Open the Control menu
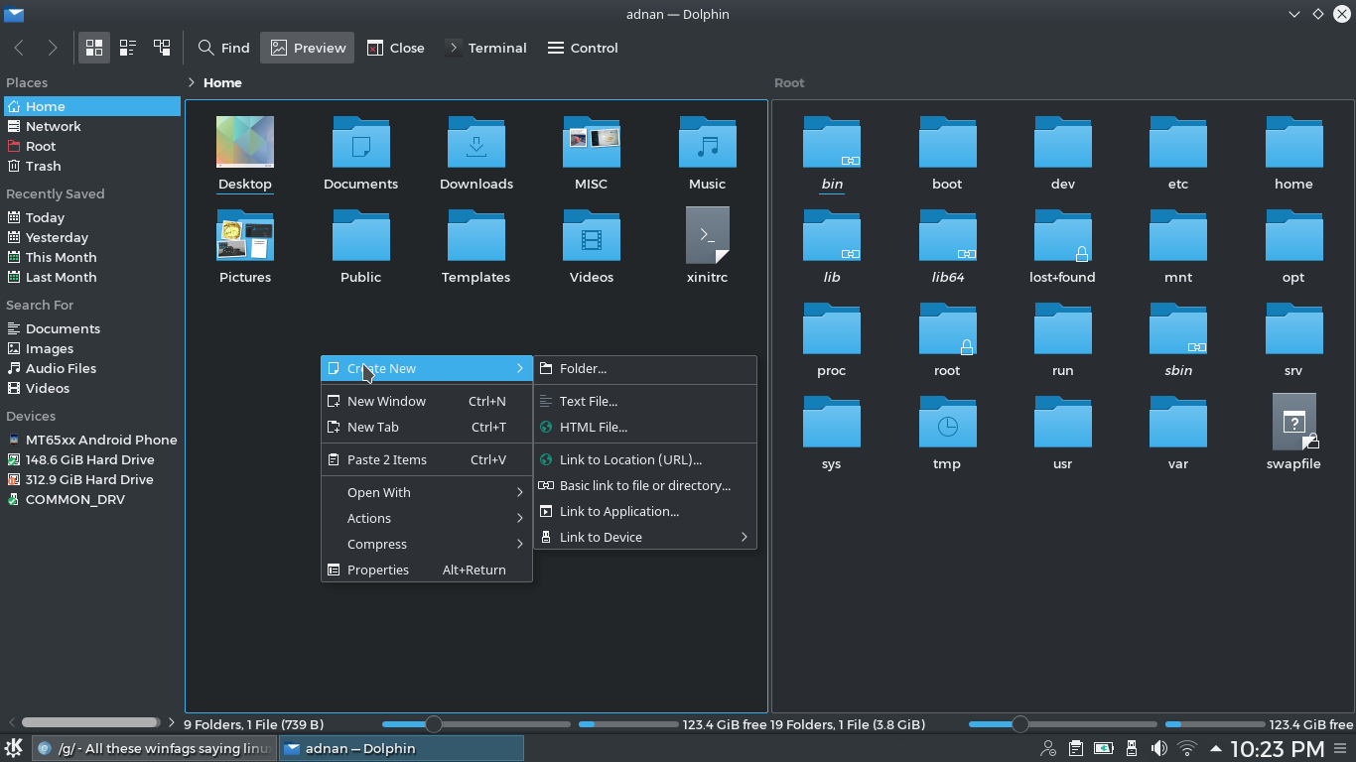Image resolution: width=1356 pixels, height=762 pixels. click(x=583, y=48)
